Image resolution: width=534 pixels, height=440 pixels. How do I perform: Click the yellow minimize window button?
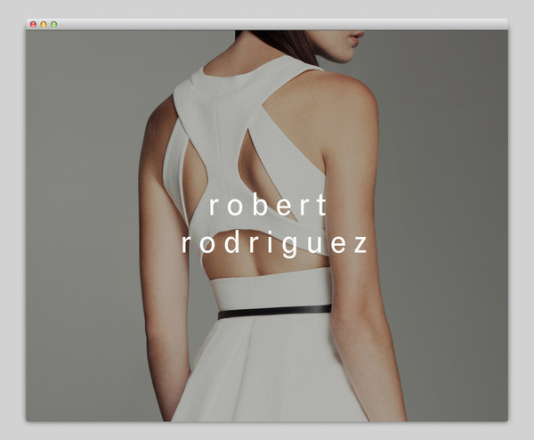click(x=44, y=24)
